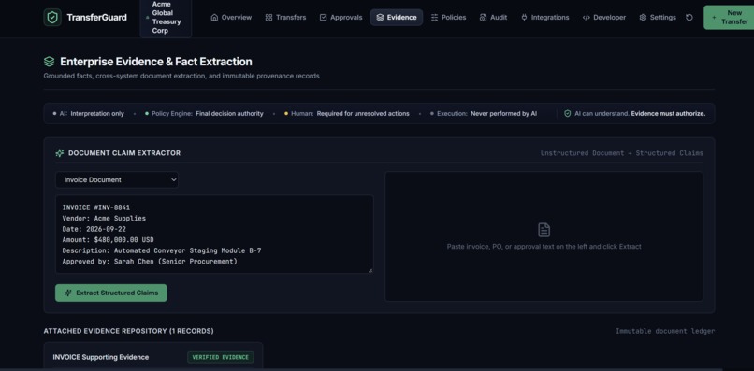
Task: Click the 'Date: 2026-09-22' line
Action: click(x=94, y=229)
